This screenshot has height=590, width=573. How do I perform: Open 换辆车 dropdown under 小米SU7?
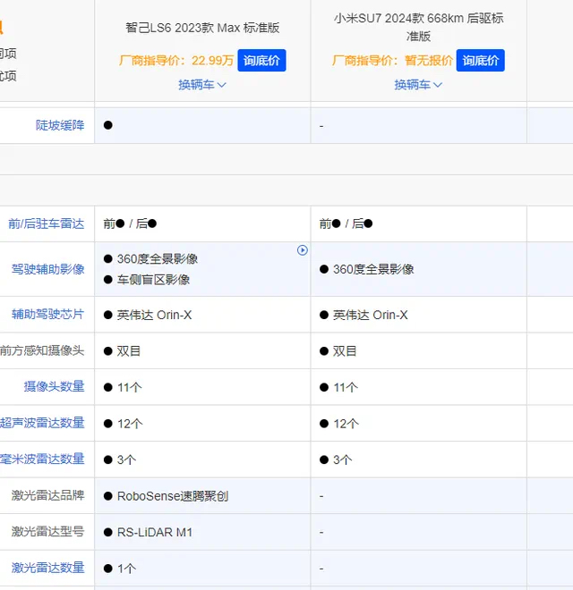(418, 85)
